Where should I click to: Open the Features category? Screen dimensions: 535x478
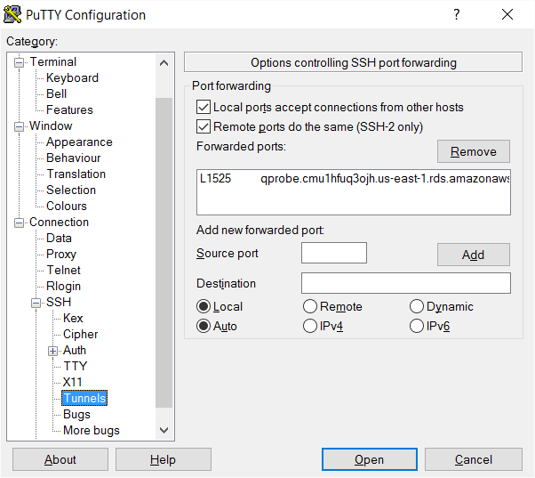(69, 110)
